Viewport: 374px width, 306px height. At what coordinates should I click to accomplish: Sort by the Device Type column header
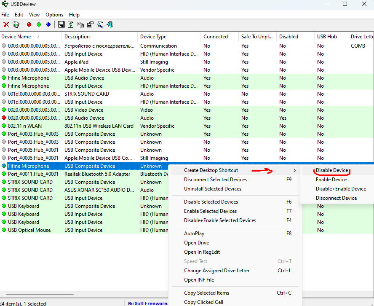(x=169, y=37)
